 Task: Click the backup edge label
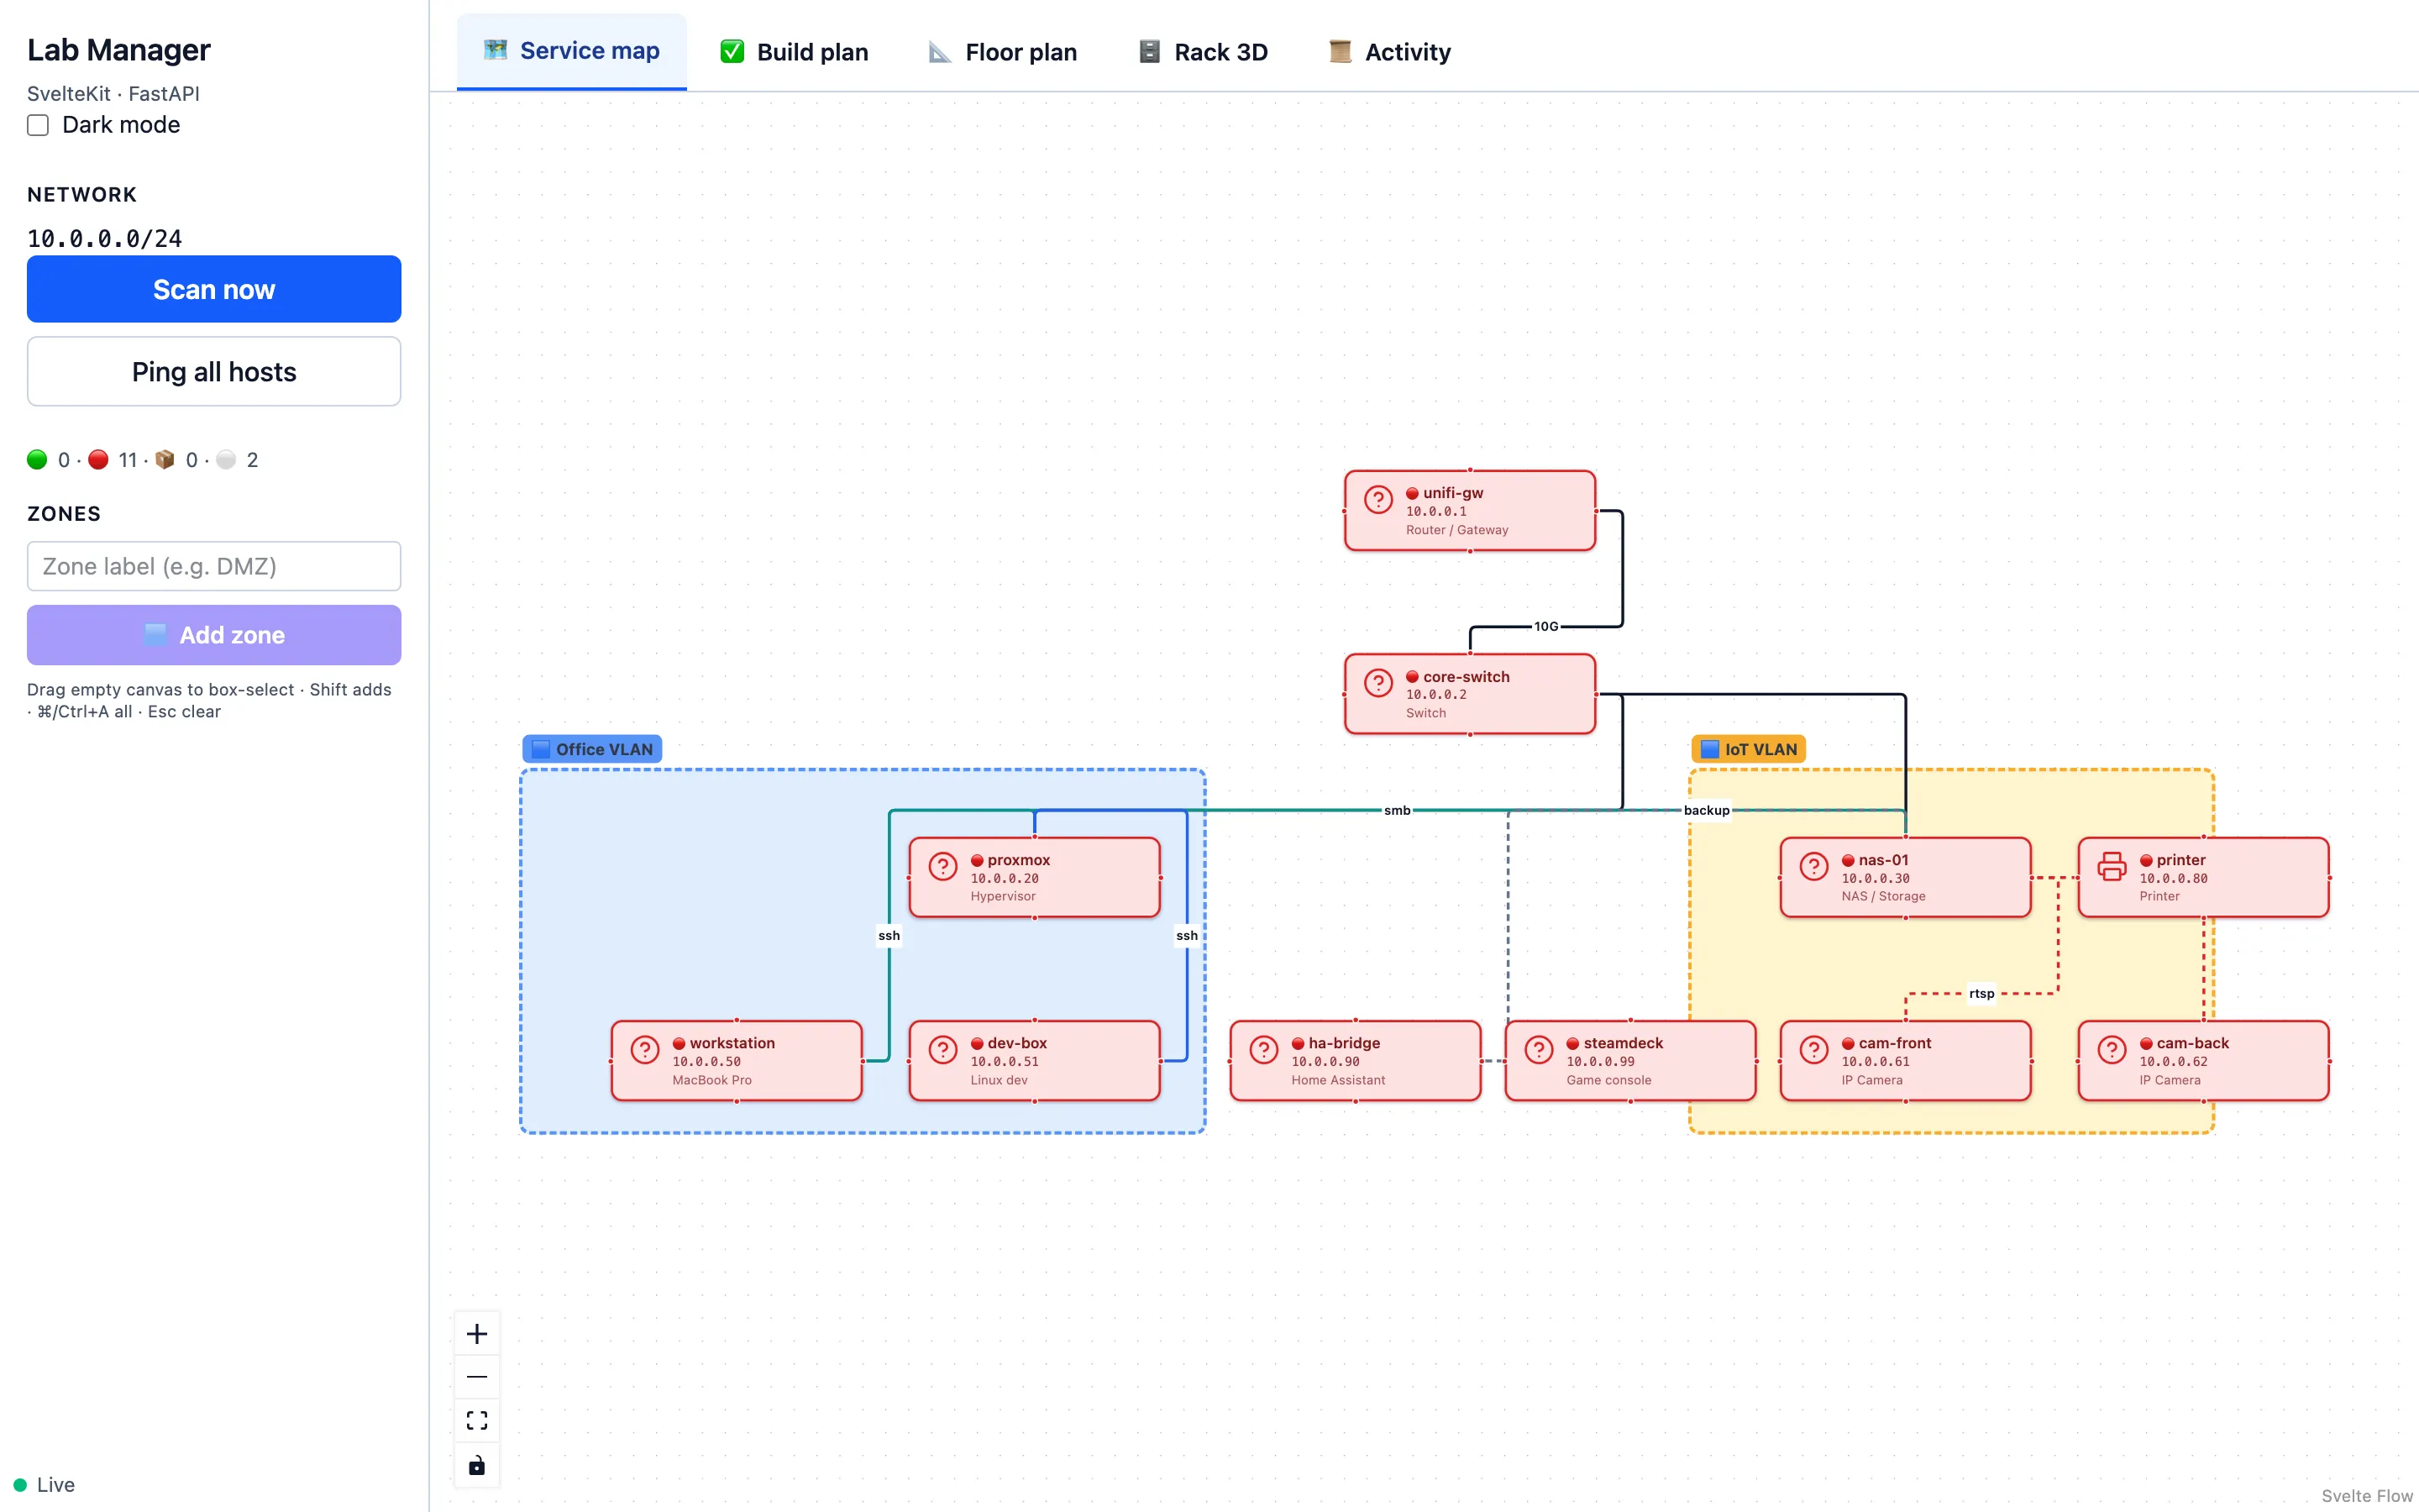click(x=1706, y=810)
